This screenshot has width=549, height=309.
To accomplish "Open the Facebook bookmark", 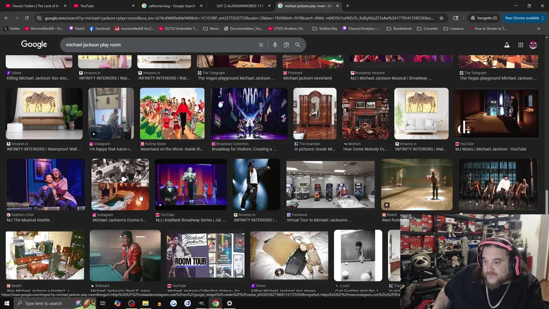I will [x=100, y=29].
